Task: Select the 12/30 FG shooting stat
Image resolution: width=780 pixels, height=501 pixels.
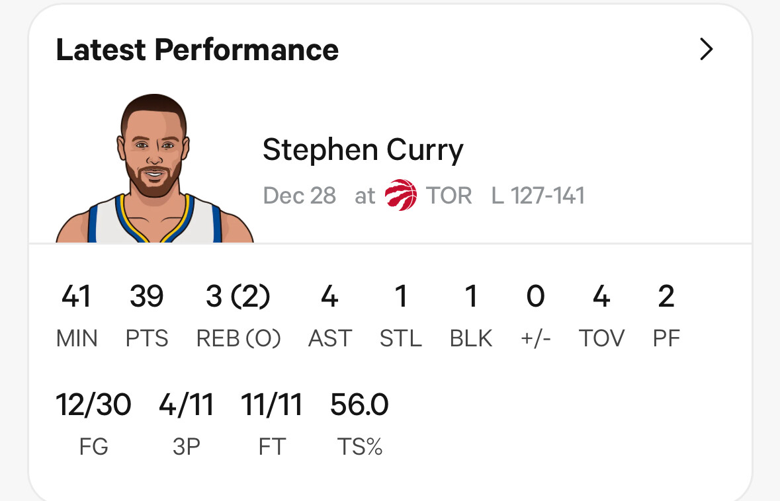Action: click(x=93, y=424)
